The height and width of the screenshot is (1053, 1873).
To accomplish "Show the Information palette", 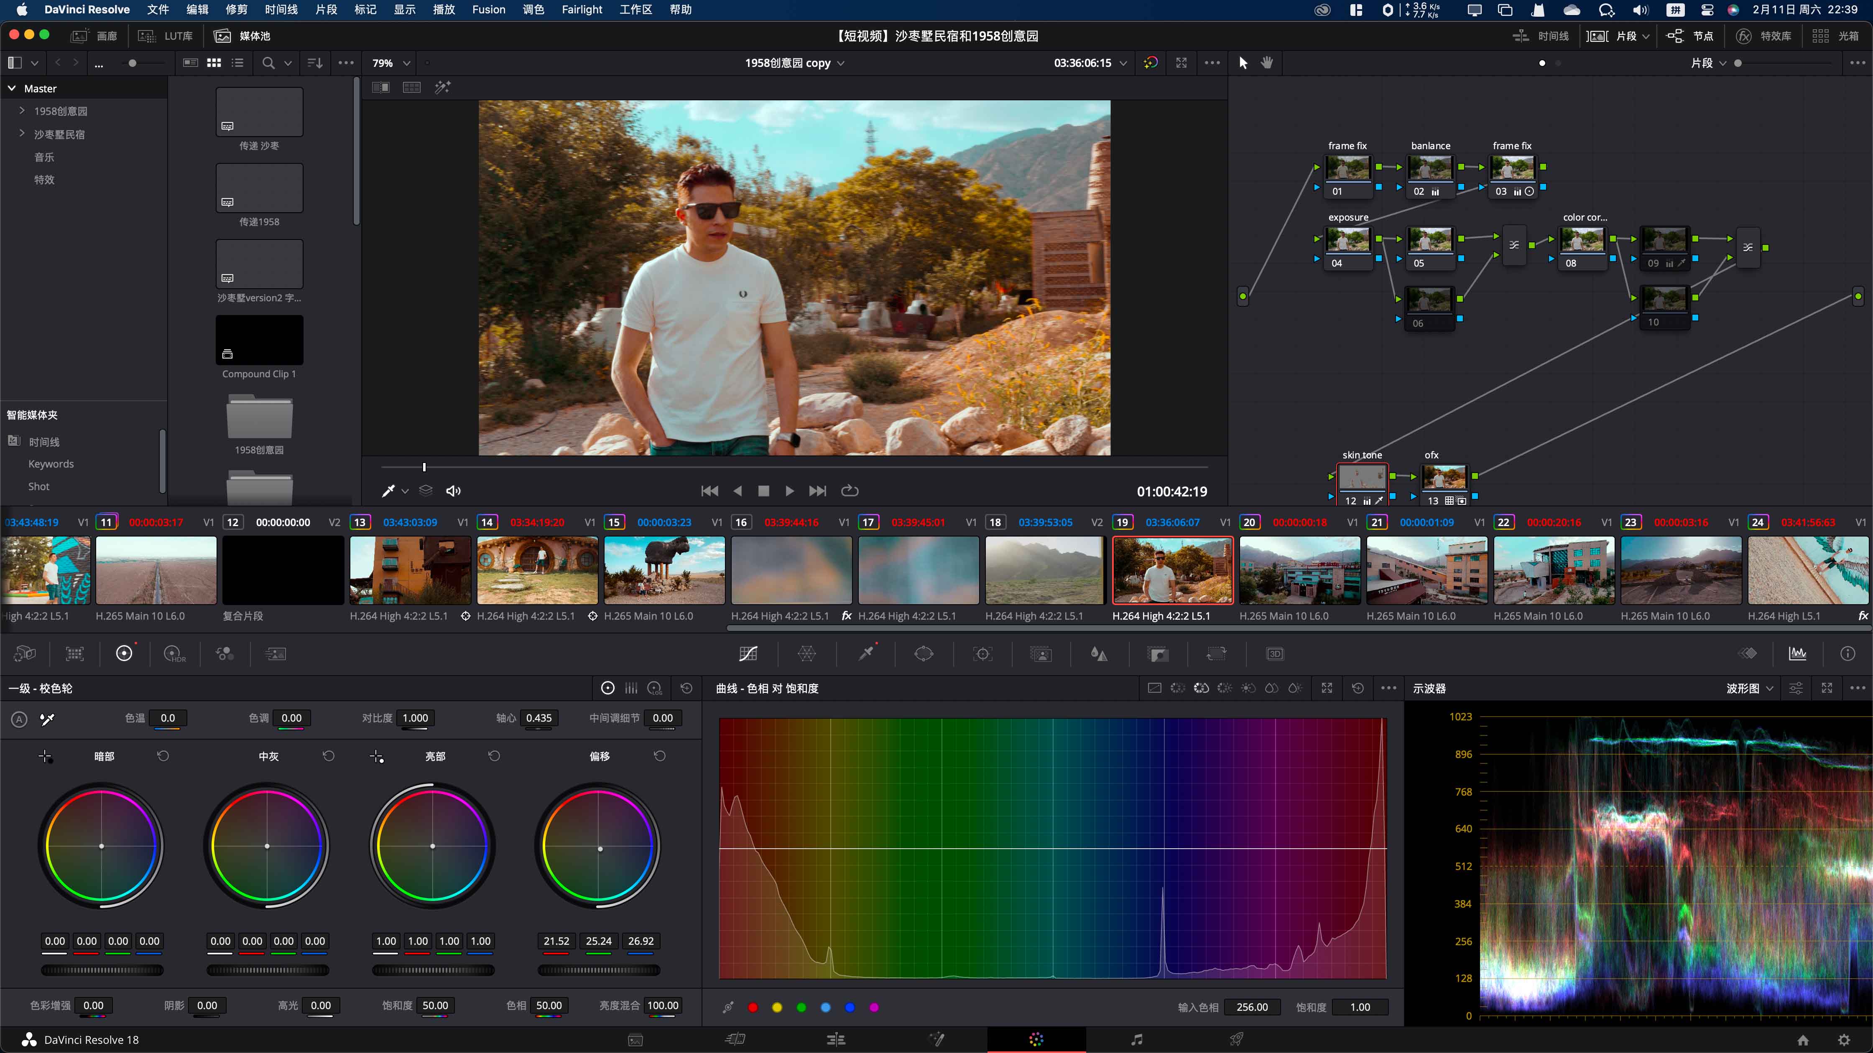I will [1847, 653].
